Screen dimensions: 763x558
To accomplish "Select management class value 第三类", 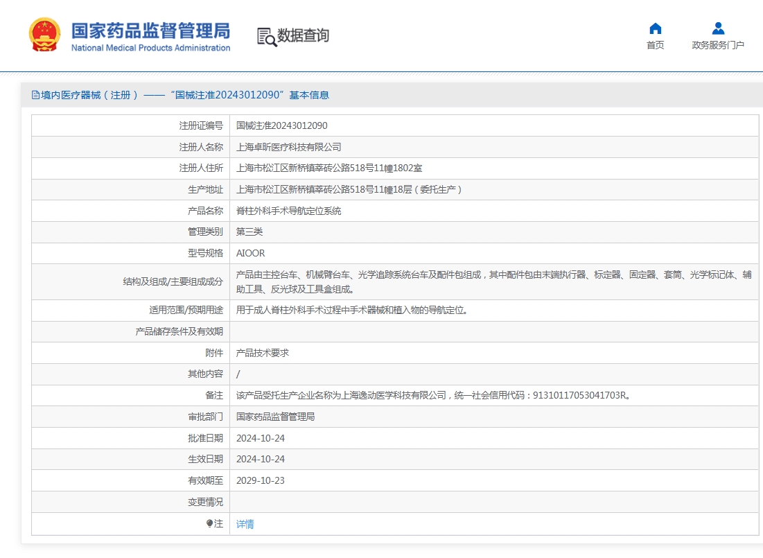I will (249, 232).
